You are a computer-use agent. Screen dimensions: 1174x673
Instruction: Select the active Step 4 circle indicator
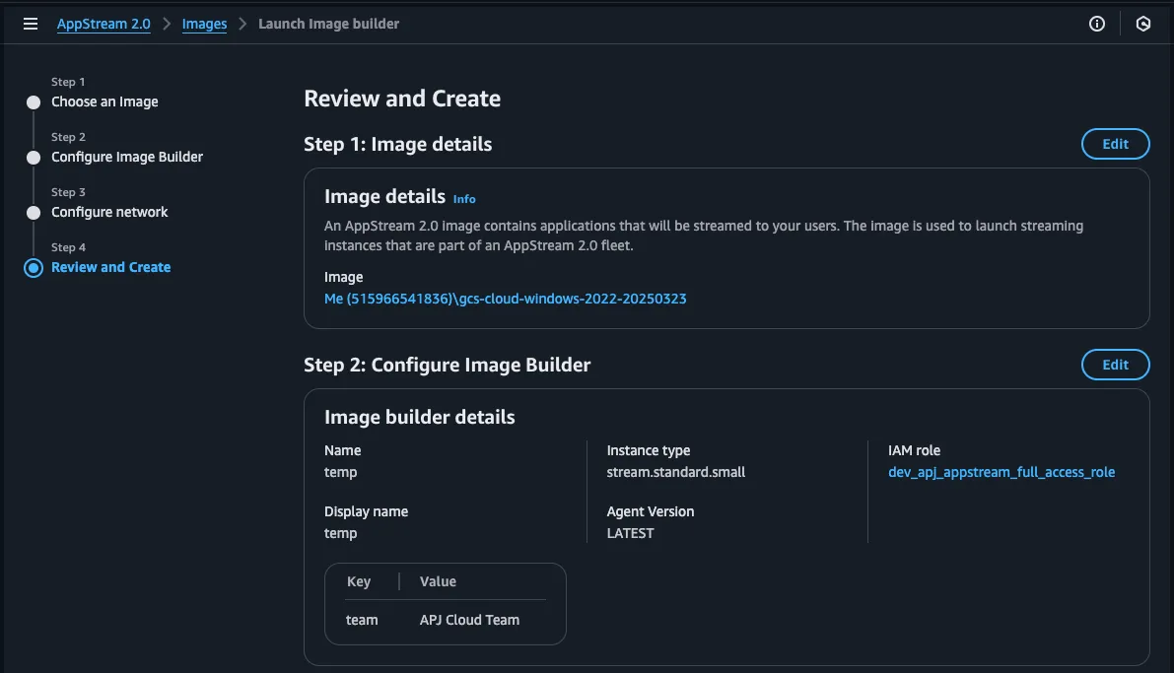click(34, 267)
